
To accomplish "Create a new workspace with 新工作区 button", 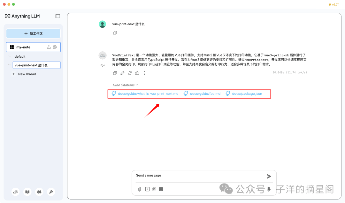I will click(33, 33).
